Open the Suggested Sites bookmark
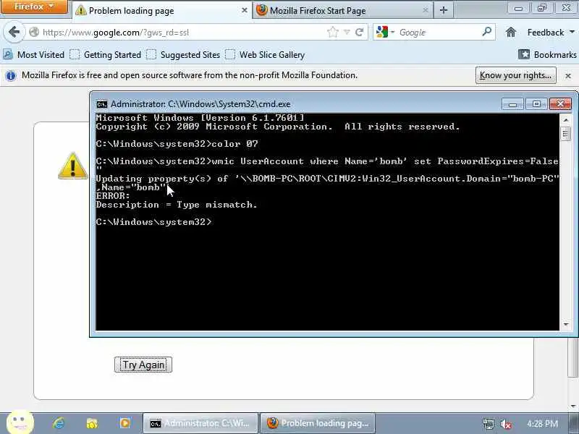The height and width of the screenshot is (434, 579). click(183, 55)
